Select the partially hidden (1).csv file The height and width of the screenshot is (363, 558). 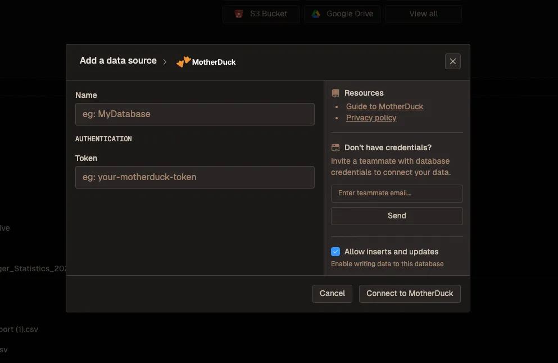19,329
